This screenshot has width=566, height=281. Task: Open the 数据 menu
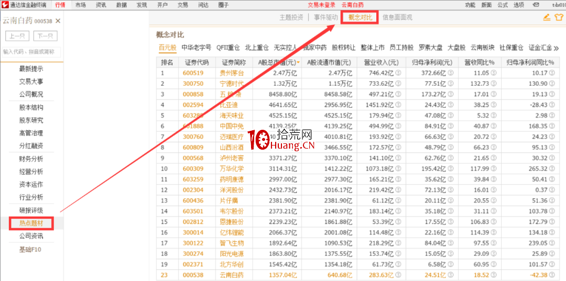[x=122, y=5]
